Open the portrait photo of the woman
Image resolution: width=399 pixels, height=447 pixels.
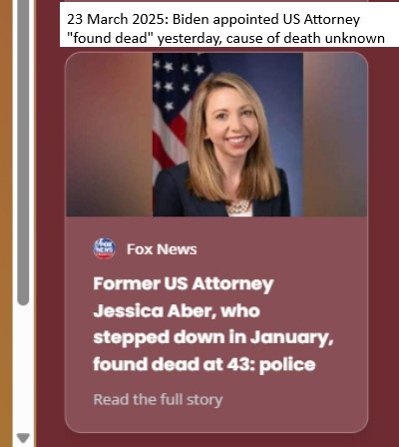[x=227, y=135]
